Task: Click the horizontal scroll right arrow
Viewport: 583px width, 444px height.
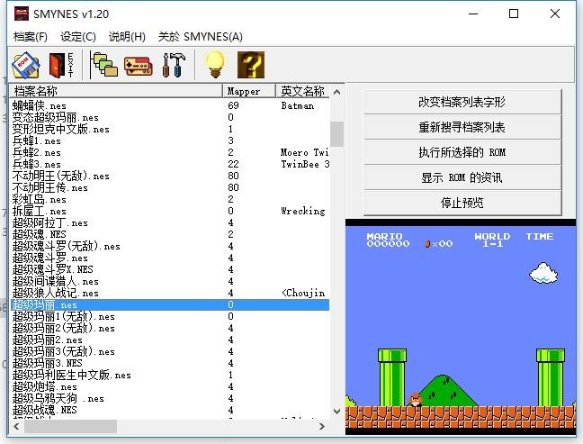Action: click(322, 427)
